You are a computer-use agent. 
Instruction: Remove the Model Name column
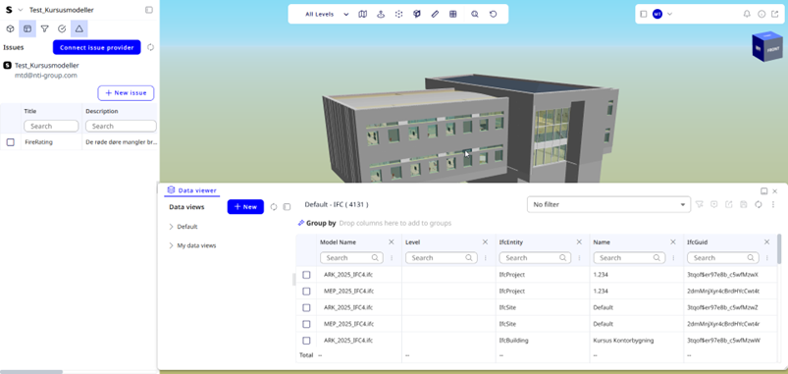tap(392, 242)
